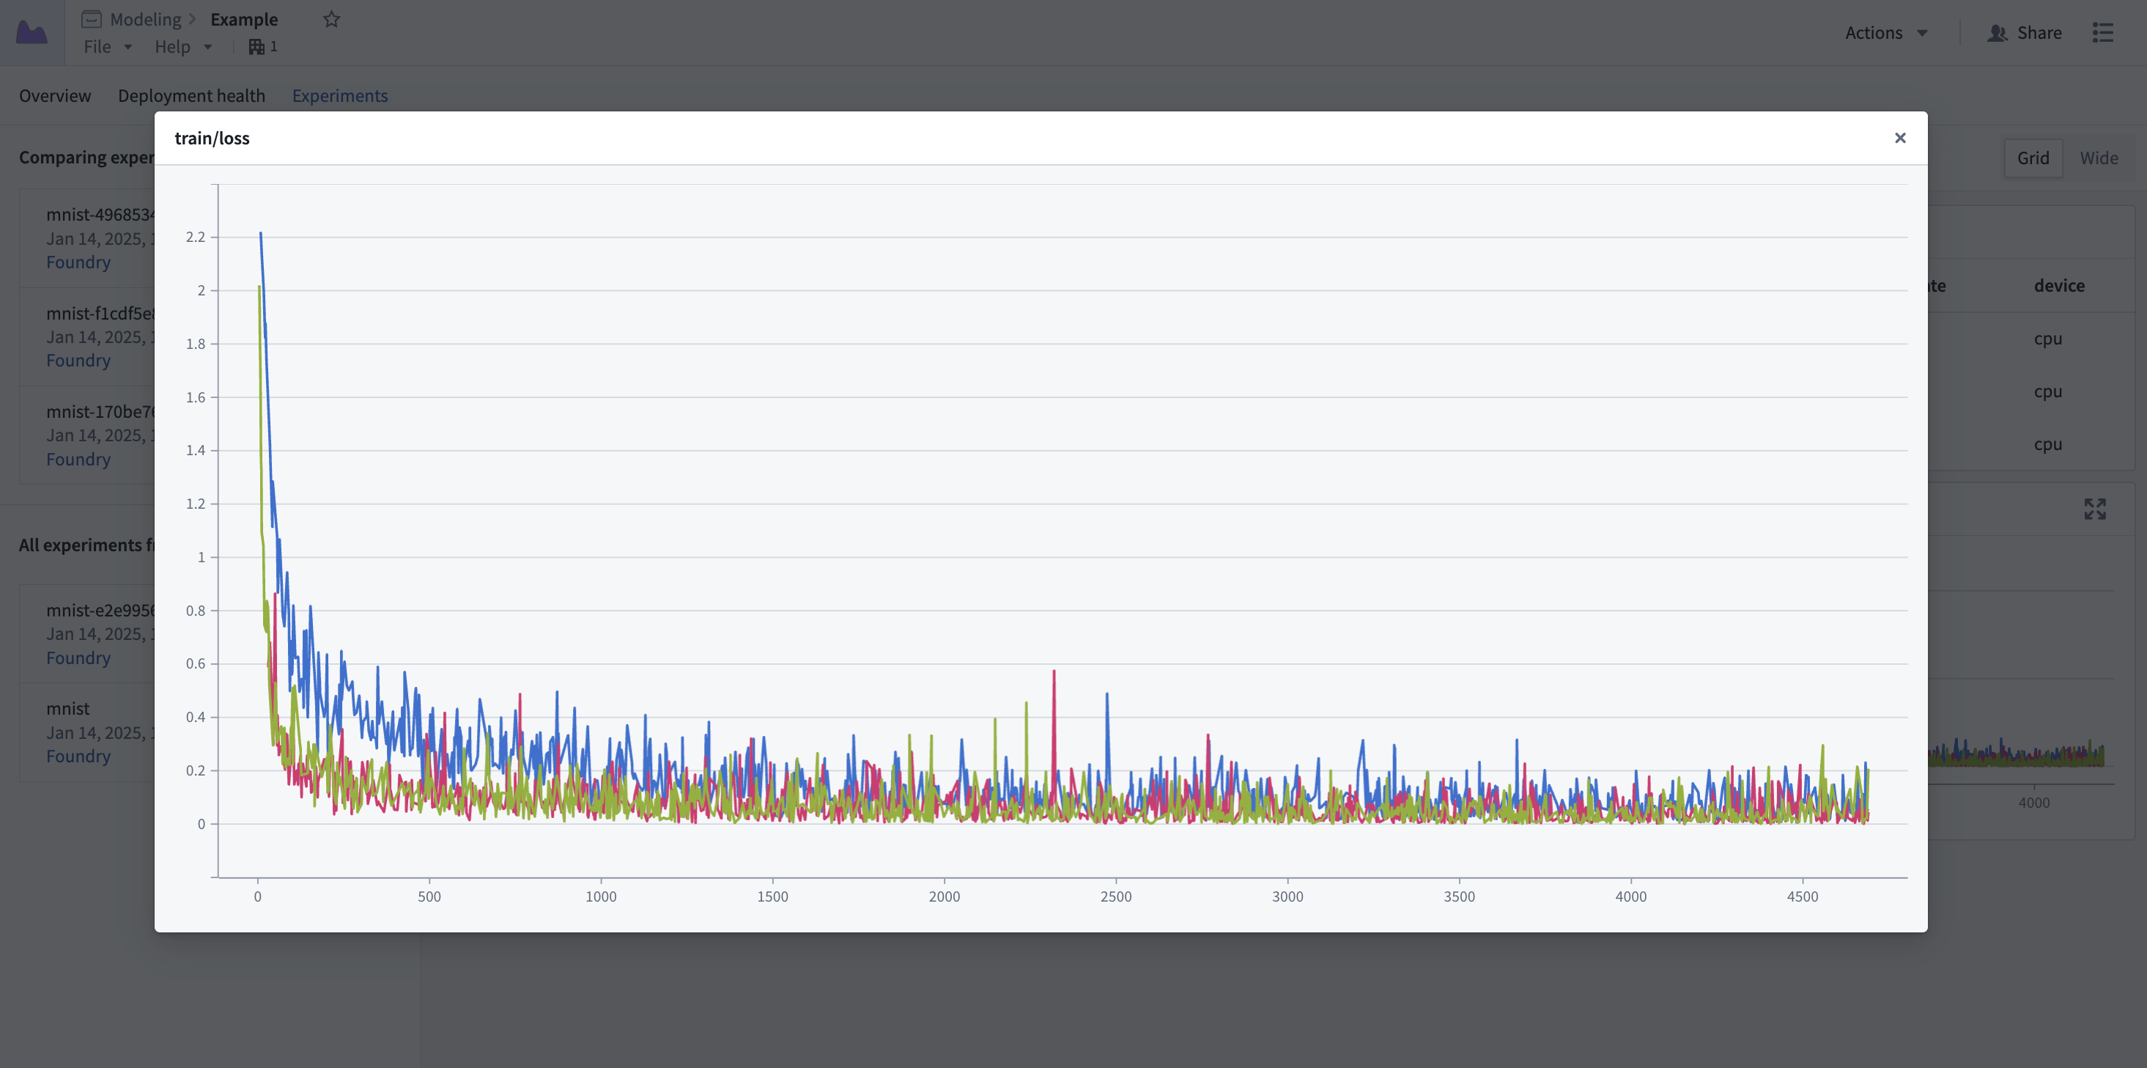The image size is (2147, 1068).
Task: Click the Share people icon
Action: pyautogui.click(x=1997, y=32)
